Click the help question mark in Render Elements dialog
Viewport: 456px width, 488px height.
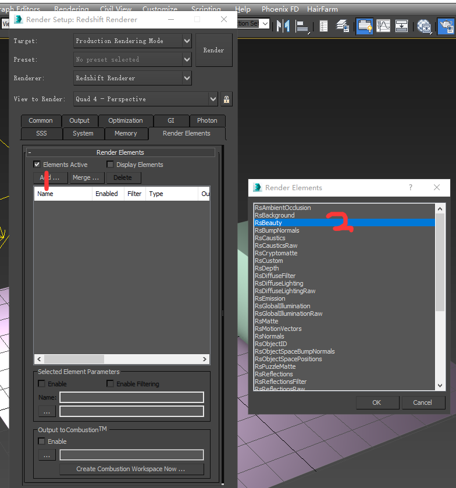click(411, 187)
